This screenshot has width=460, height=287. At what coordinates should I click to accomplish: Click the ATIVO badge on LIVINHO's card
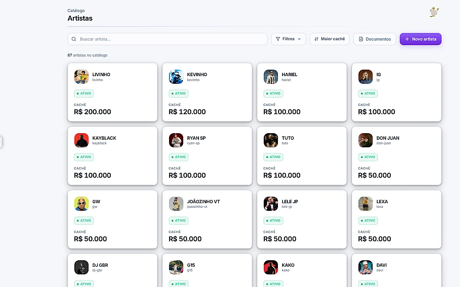(84, 93)
